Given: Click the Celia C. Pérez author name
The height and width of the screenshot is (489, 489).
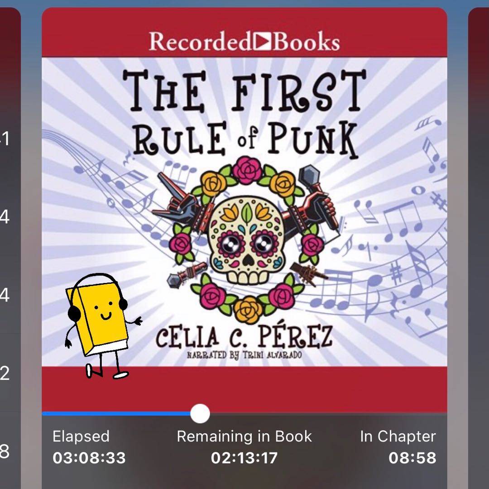Looking at the screenshot, I should (244, 337).
